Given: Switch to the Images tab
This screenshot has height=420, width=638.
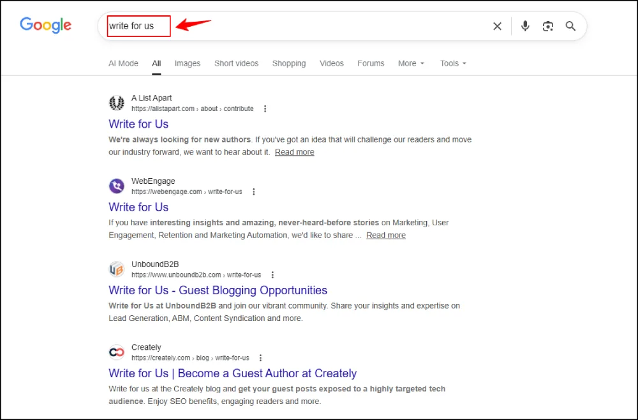Looking at the screenshot, I should pyautogui.click(x=187, y=63).
